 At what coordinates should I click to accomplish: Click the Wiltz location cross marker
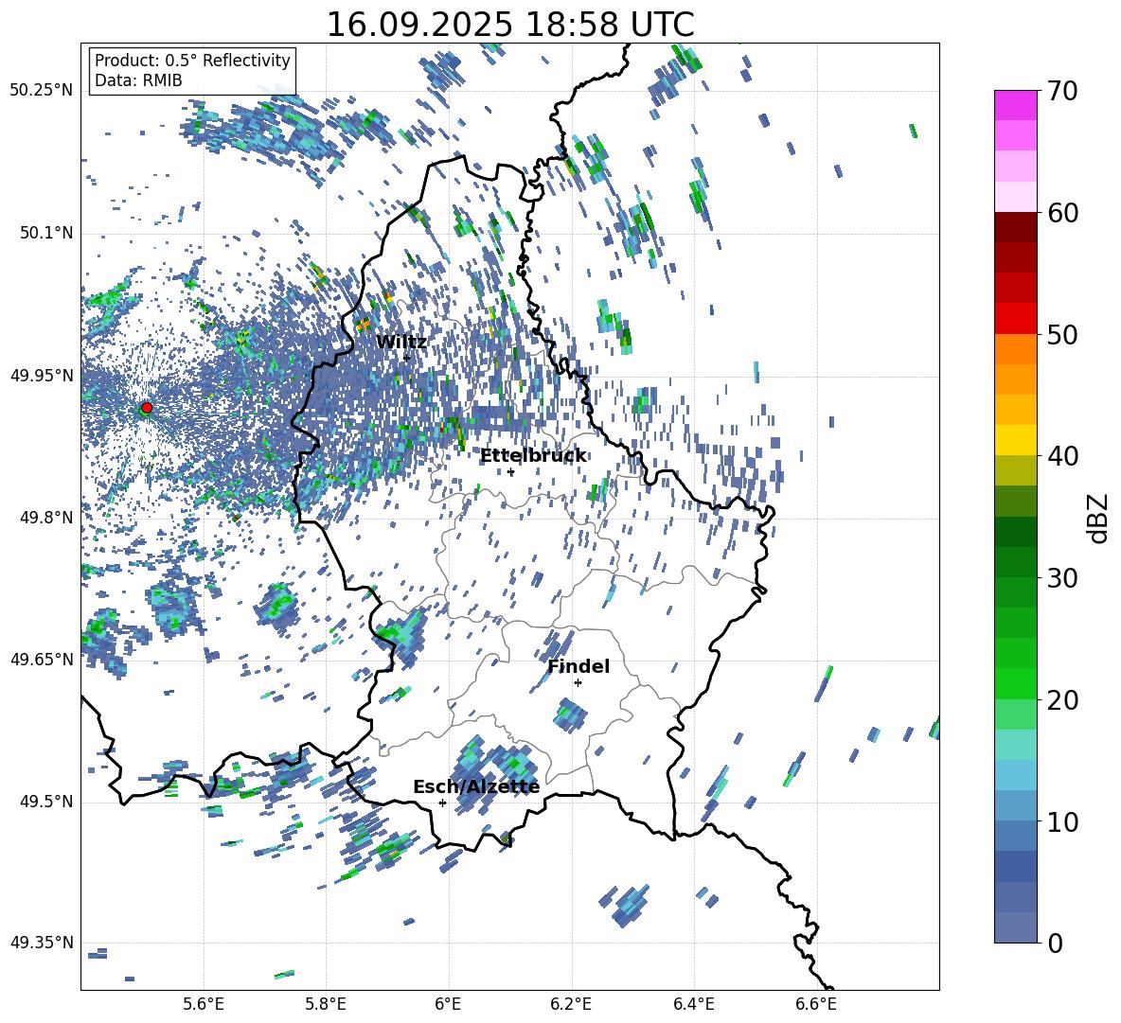(407, 358)
